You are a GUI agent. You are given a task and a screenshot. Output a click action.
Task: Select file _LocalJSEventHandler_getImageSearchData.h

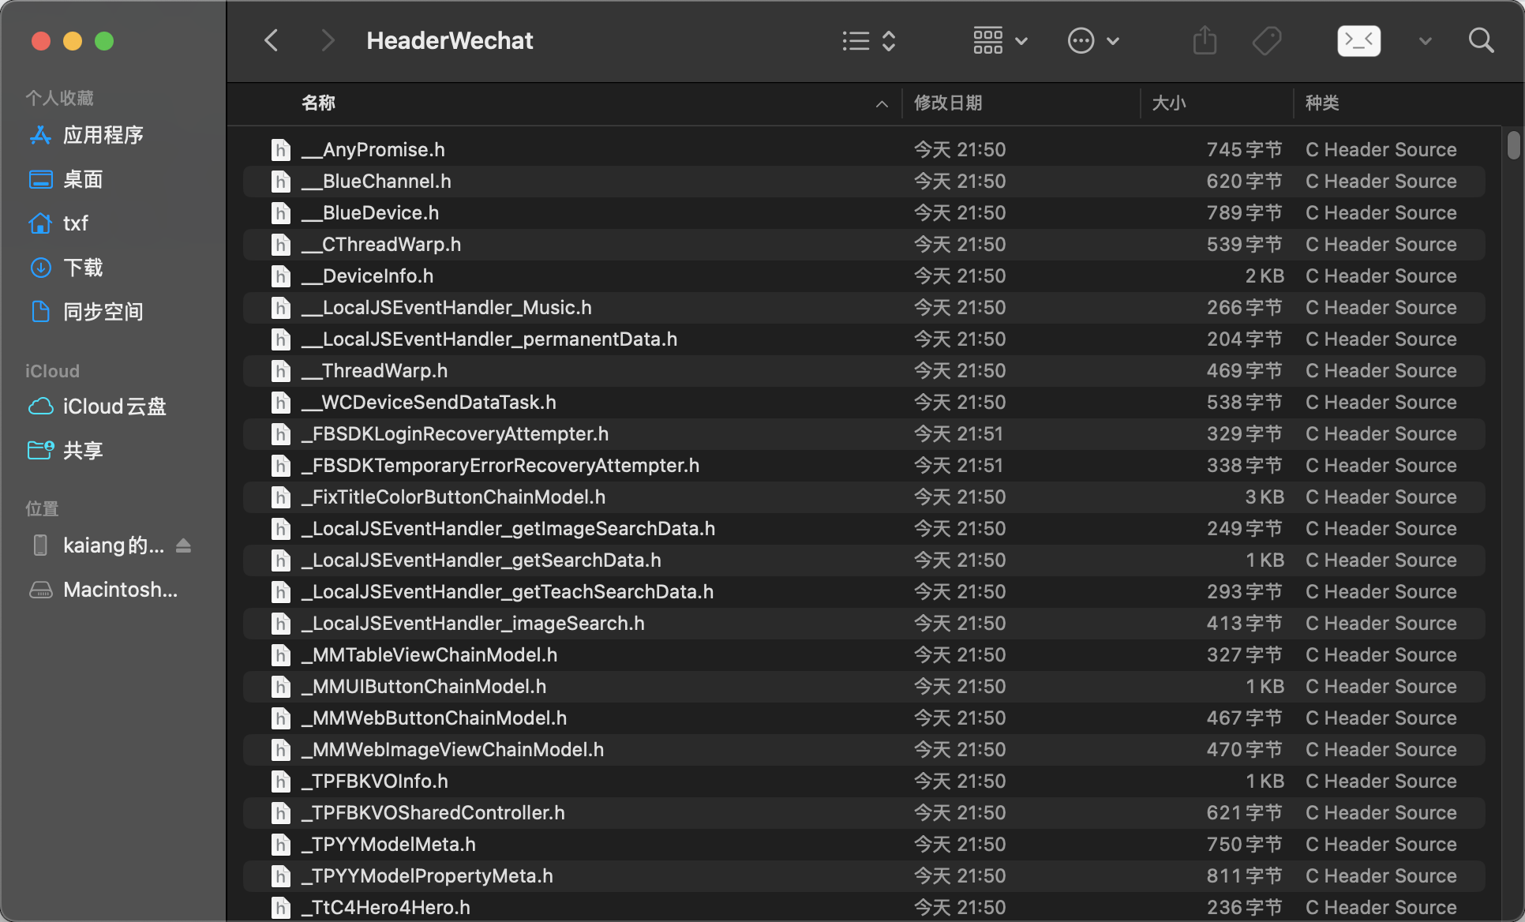[x=864, y=528]
